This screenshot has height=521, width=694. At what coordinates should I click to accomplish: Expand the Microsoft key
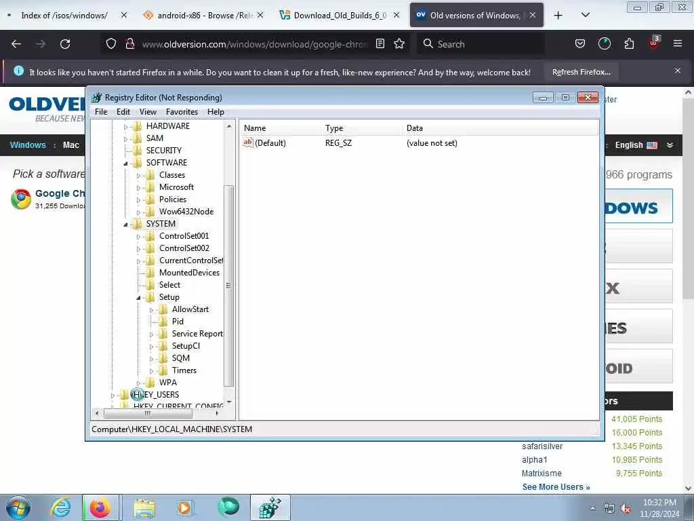(138, 188)
